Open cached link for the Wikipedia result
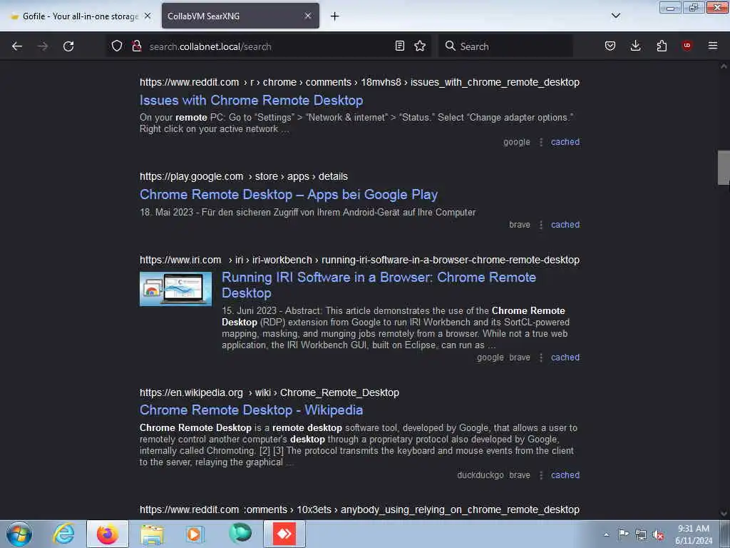730x548 pixels. 565,475
